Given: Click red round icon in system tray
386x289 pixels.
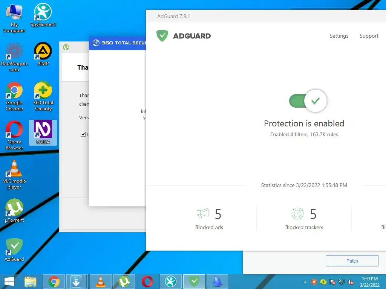Looking at the screenshot, I should pos(314,282).
